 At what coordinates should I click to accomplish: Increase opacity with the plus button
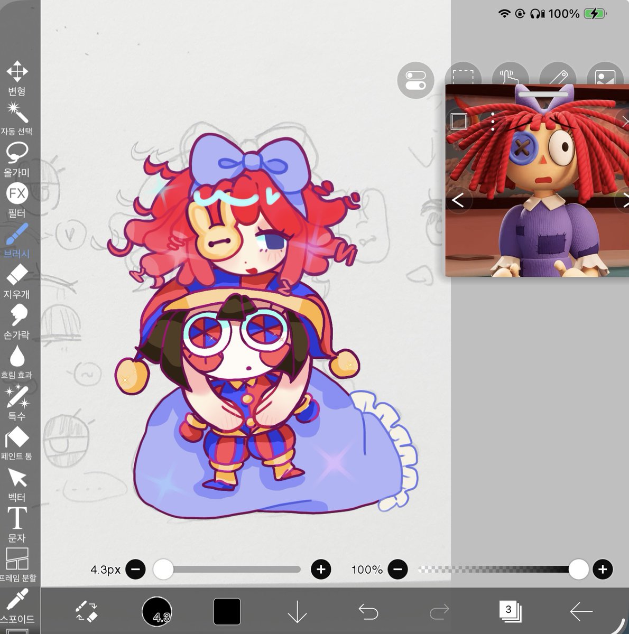603,569
